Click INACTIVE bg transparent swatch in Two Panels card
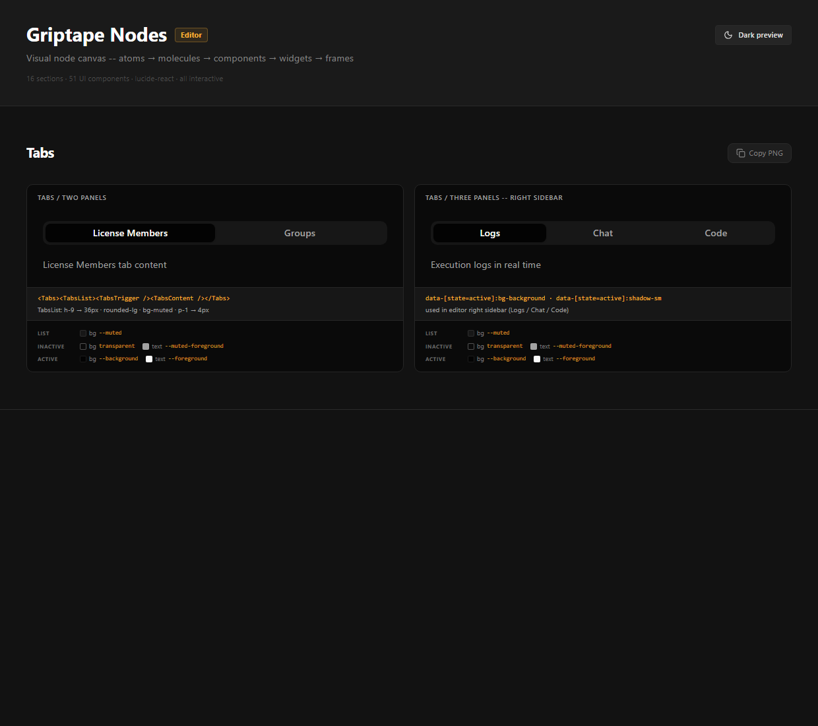This screenshot has height=726, width=818. (83, 346)
